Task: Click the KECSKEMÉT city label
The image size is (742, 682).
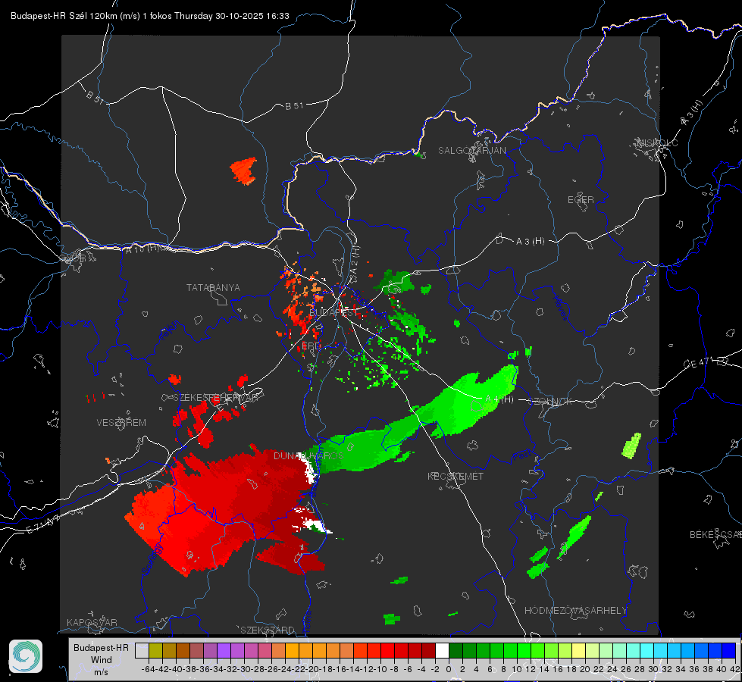Action: [x=456, y=476]
